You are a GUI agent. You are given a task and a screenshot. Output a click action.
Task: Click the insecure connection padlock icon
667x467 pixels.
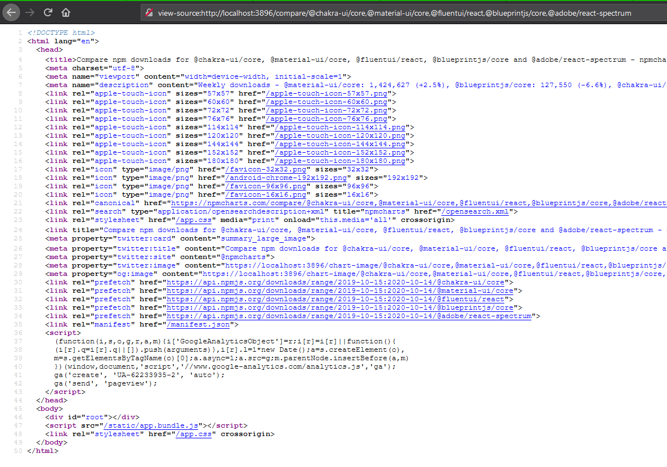coord(149,13)
